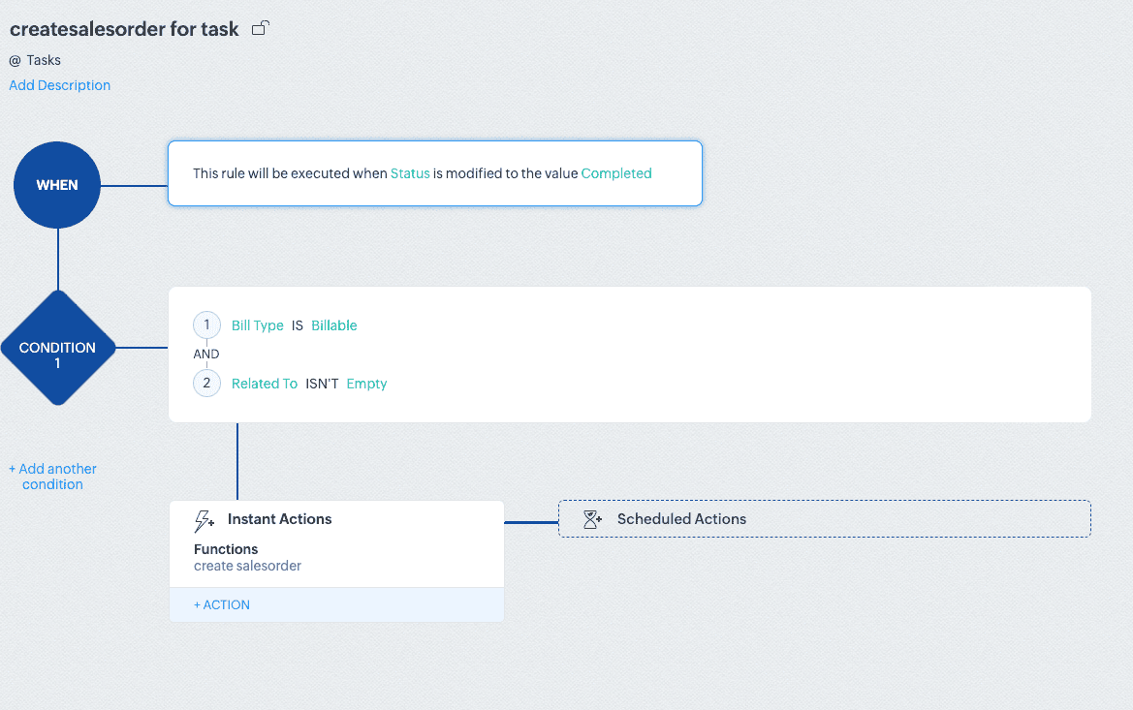Select the CONDITION 1 diamond node
This screenshot has height=710, width=1133.
point(57,348)
